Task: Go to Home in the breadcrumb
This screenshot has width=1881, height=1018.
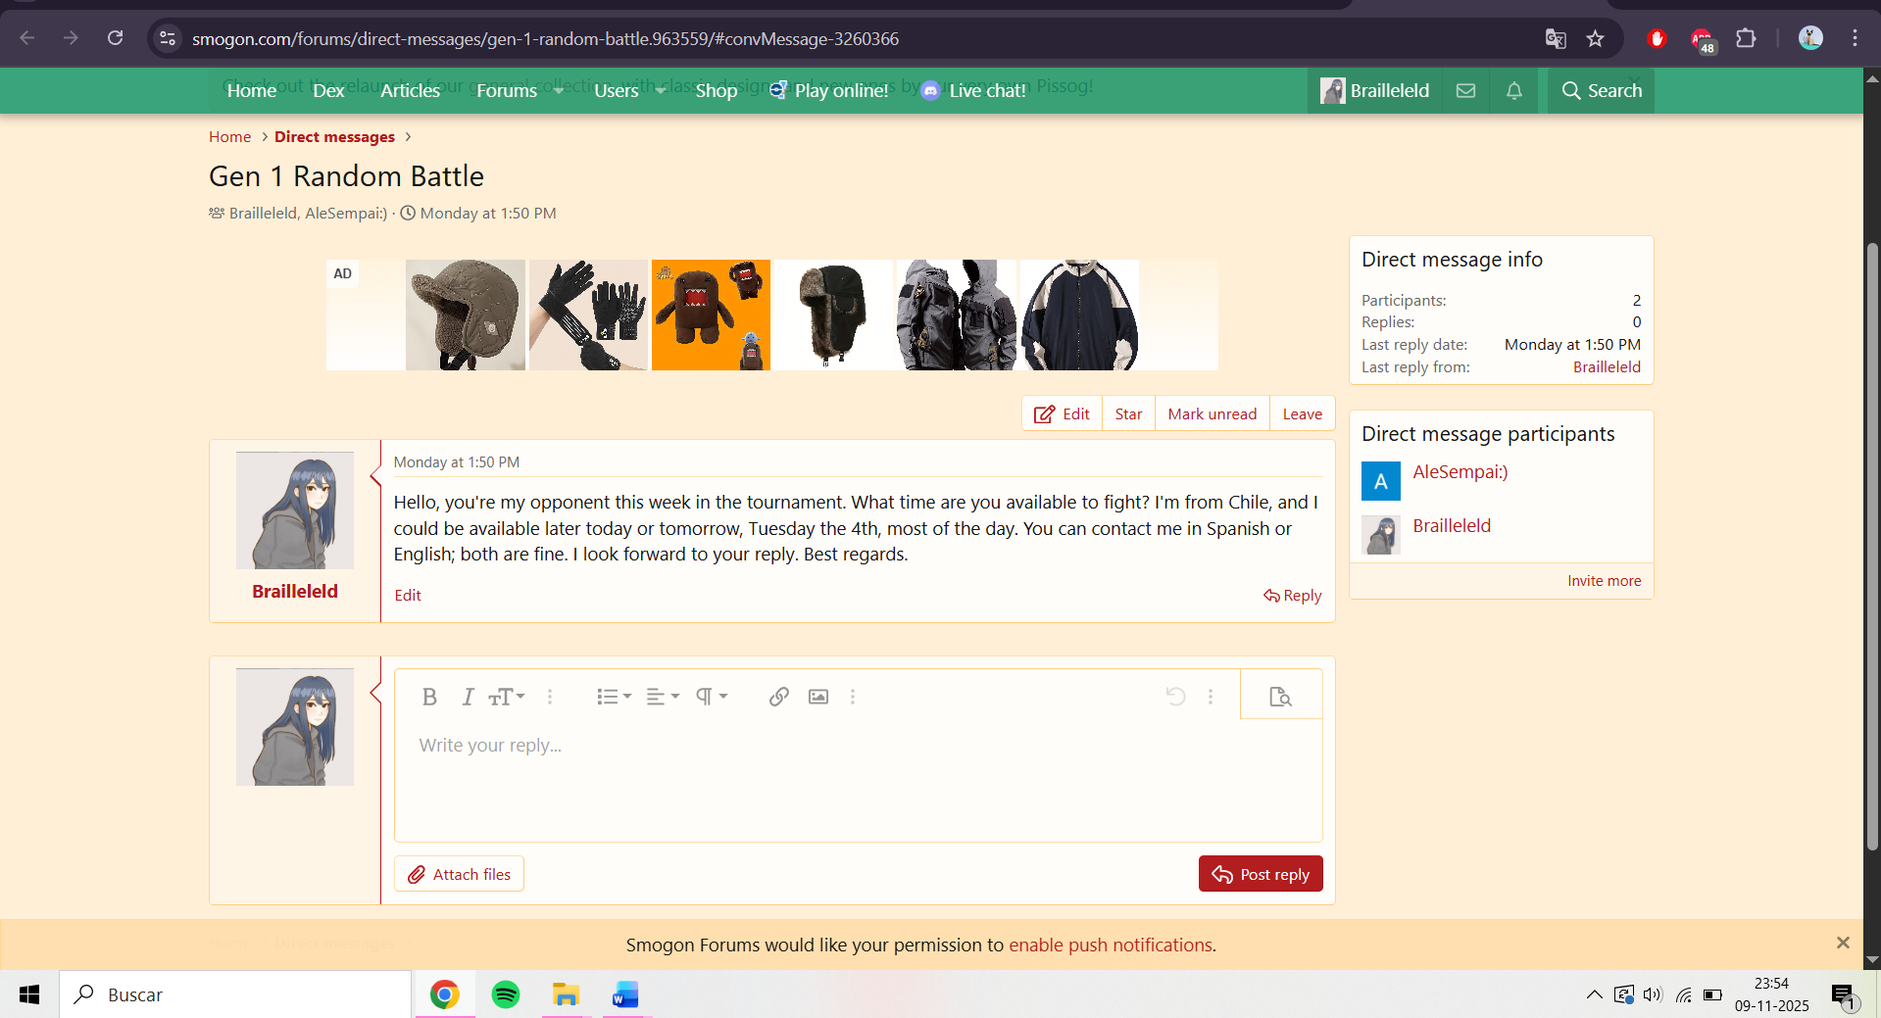Action: click(x=229, y=137)
